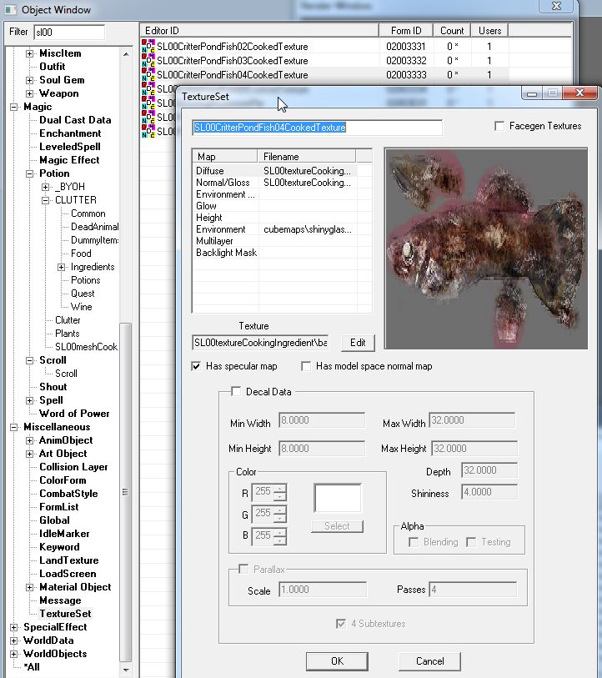
Task: Expand the WorldObjects tree node
Action: [x=14, y=654]
